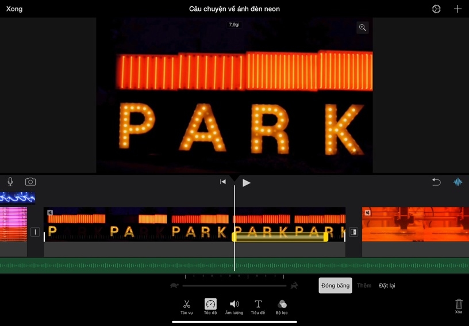Screen dimensions: 469x326
Task: Open the camera to record video
Action: tap(30, 182)
